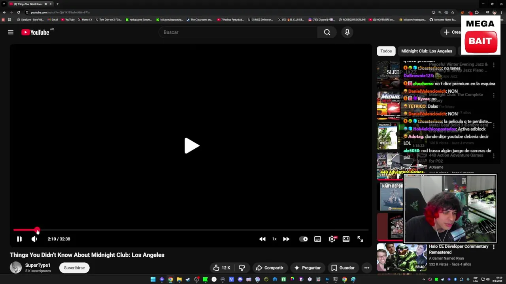Rewind using the double-arrow back button
Viewport: 506px width, 284px height.
tap(262, 239)
